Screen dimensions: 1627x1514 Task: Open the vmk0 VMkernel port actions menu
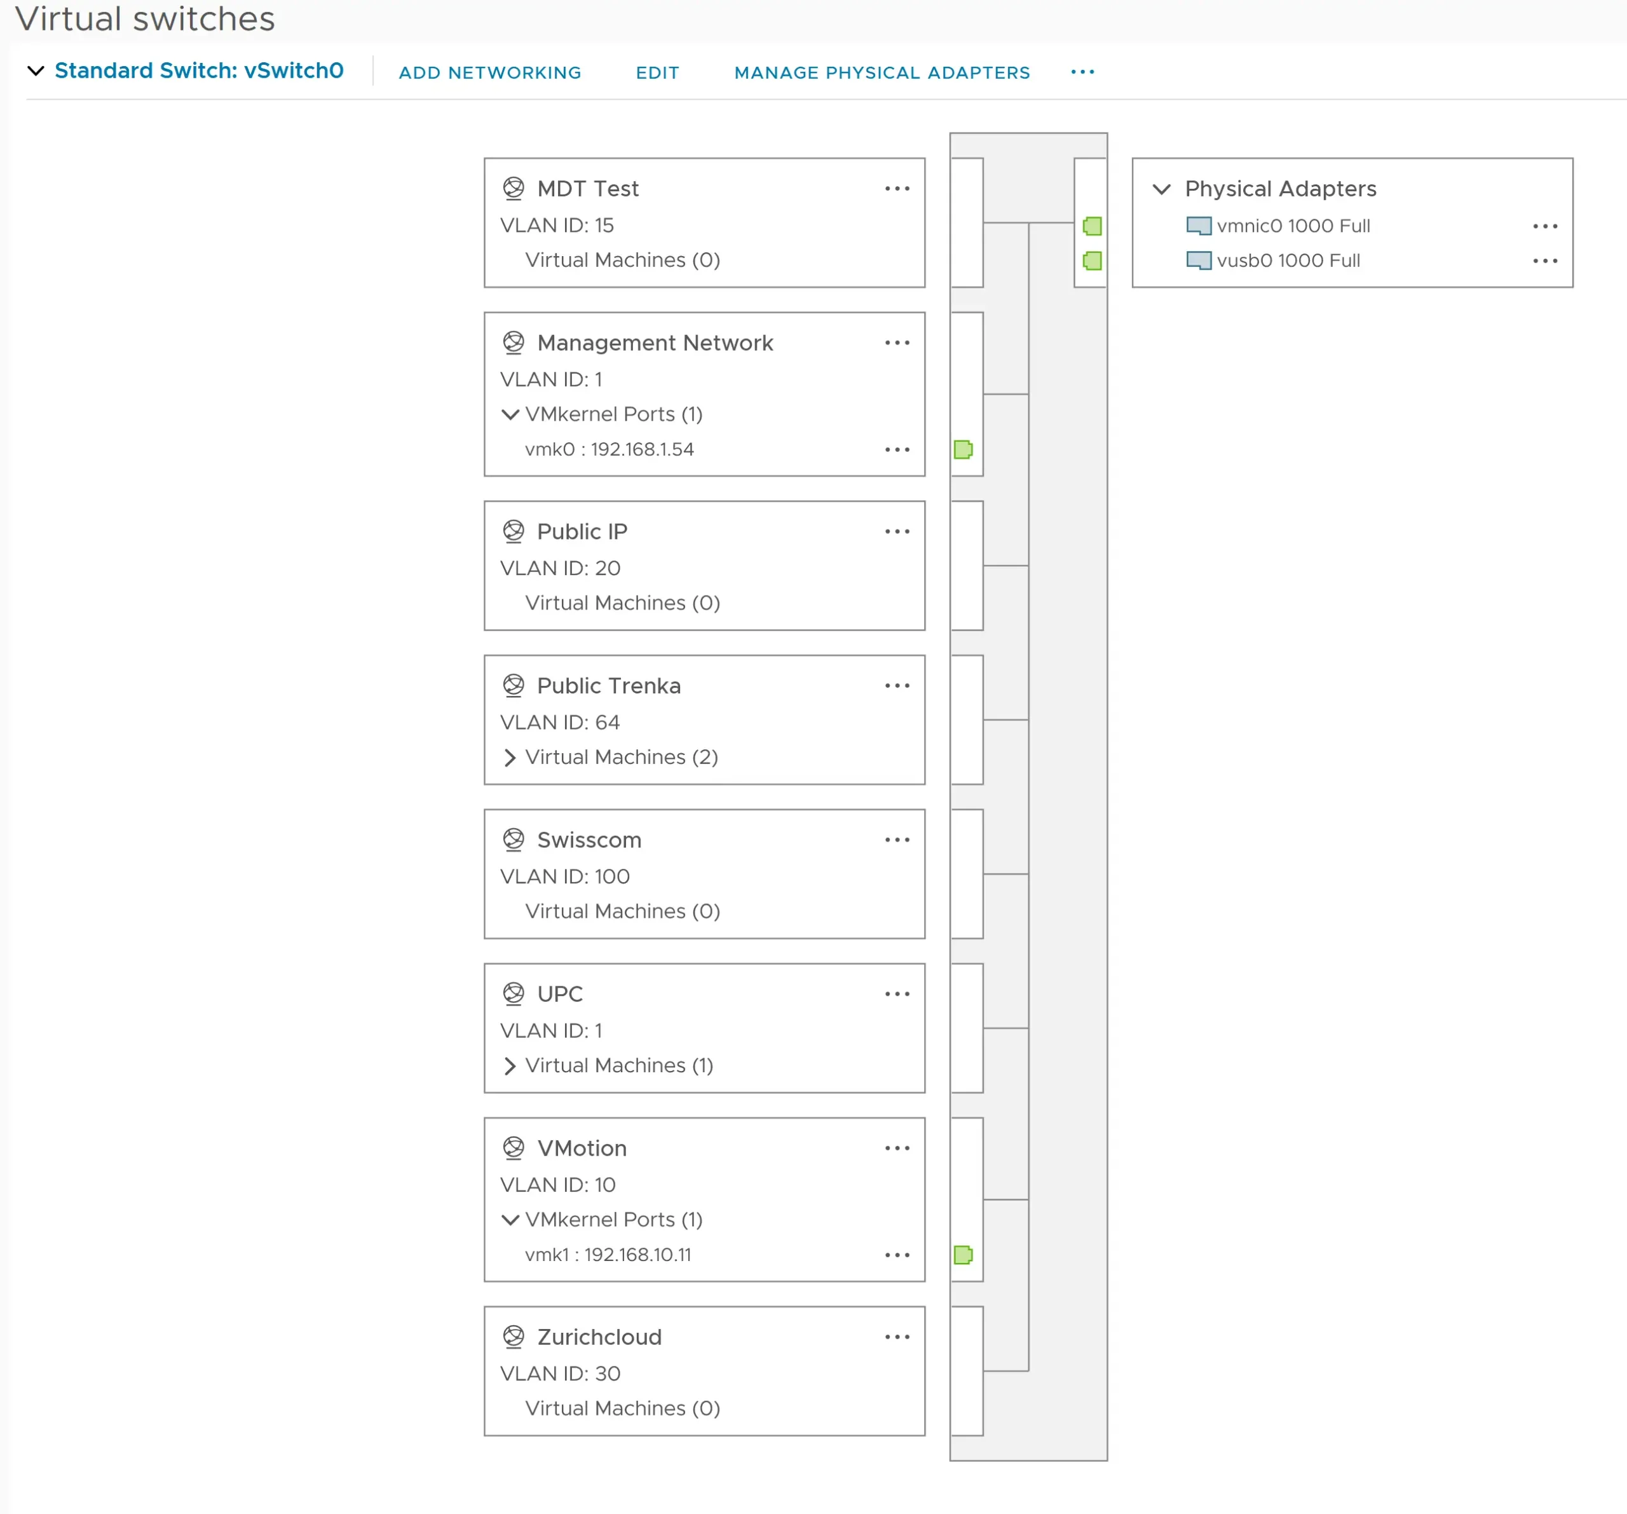coord(897,449)
